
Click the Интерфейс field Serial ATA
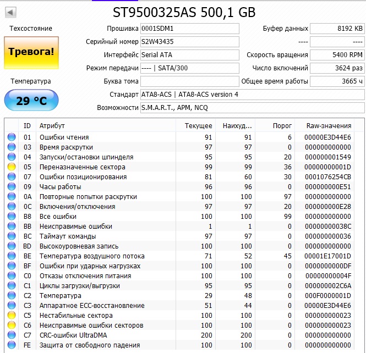coord(190,55)
